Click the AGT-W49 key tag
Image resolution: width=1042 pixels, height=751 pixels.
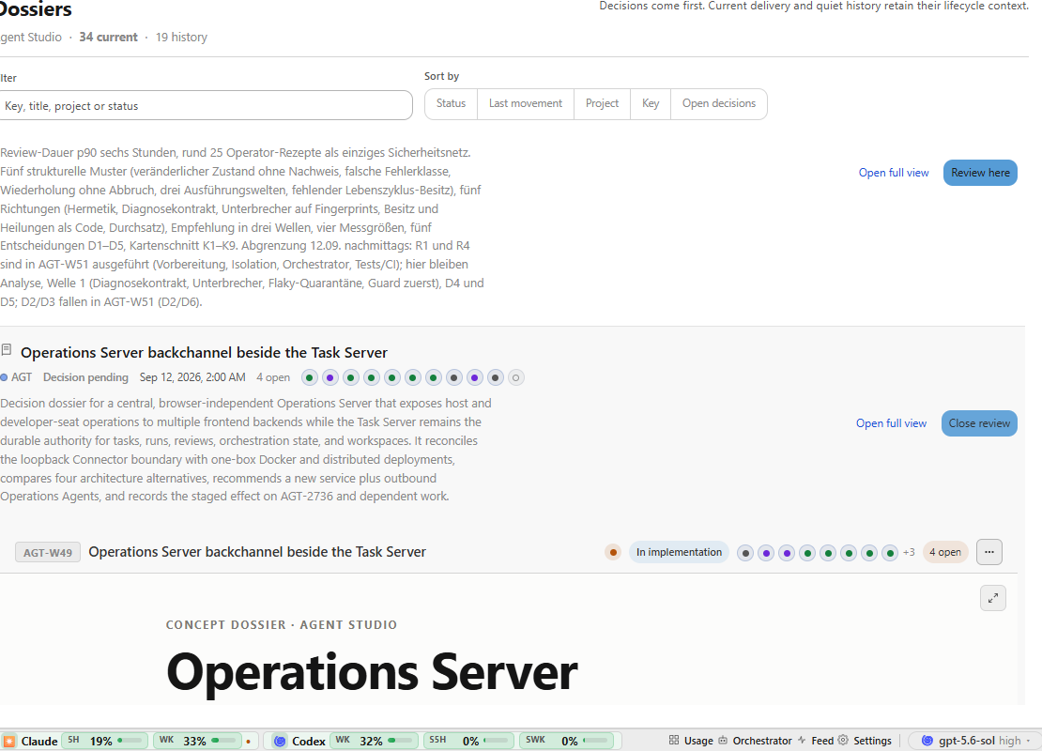48,552
